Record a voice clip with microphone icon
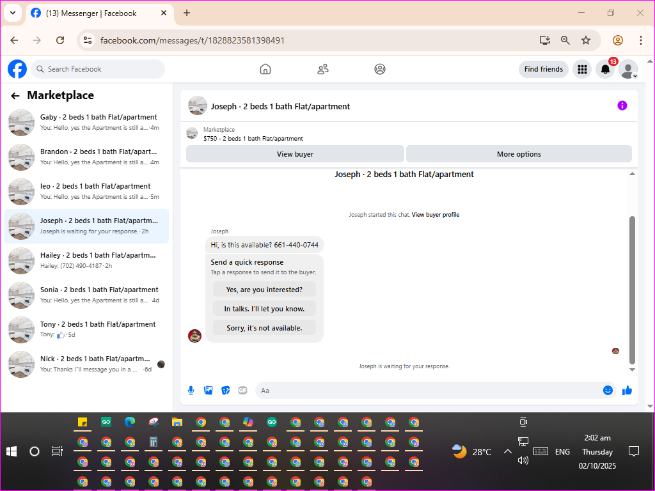 pos(191,391)
